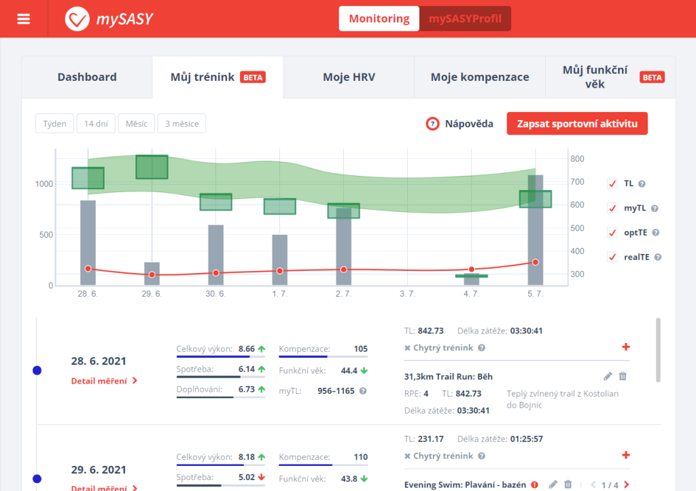Open the Nápověda help icon

click(x=432, y=124)
